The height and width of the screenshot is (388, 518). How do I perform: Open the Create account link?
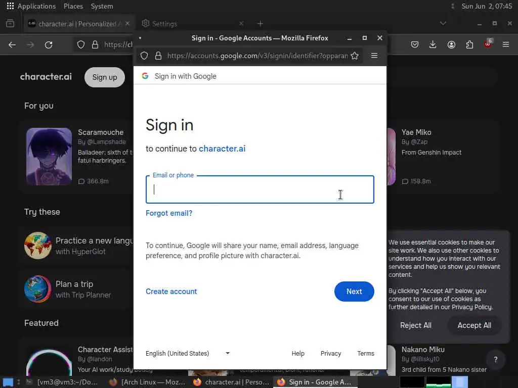(x=171, y=292)
